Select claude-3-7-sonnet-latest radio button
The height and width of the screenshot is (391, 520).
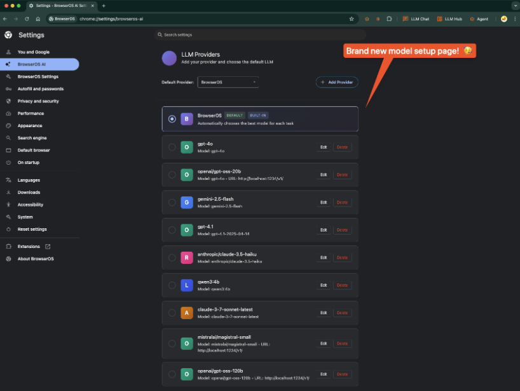(172, 313)
